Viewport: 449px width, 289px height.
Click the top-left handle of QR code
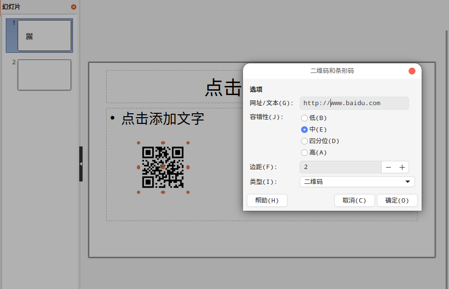coord(139,143)
